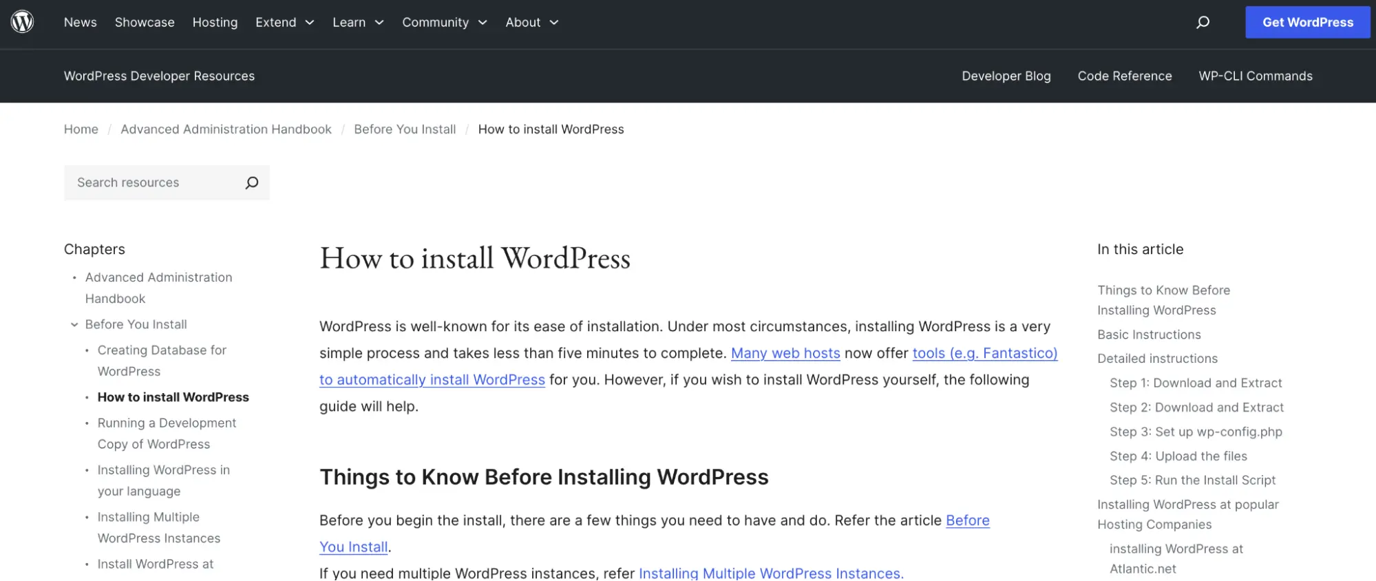Open the Community dropdown menu
1376x581 pixels.
tap(445, 22)
